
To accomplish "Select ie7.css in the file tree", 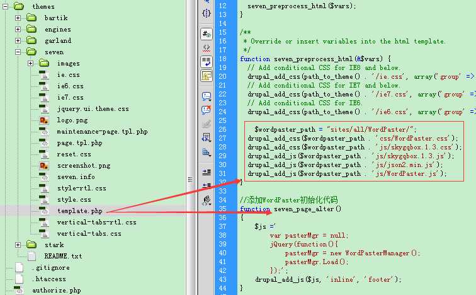I will pos(70,98).
